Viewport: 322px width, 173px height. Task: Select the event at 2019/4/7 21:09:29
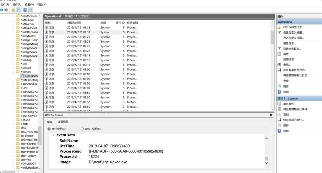coord(92,37)
